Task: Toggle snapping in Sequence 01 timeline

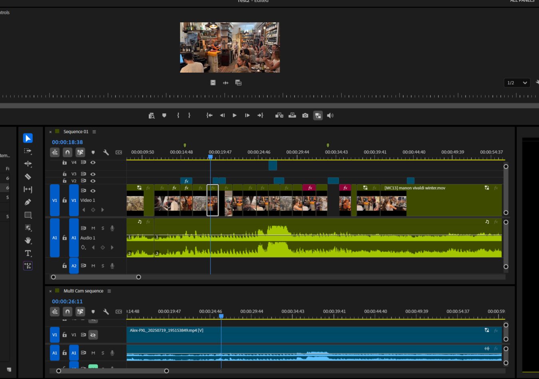Action: pyautogui.click(x=68, y=152)
